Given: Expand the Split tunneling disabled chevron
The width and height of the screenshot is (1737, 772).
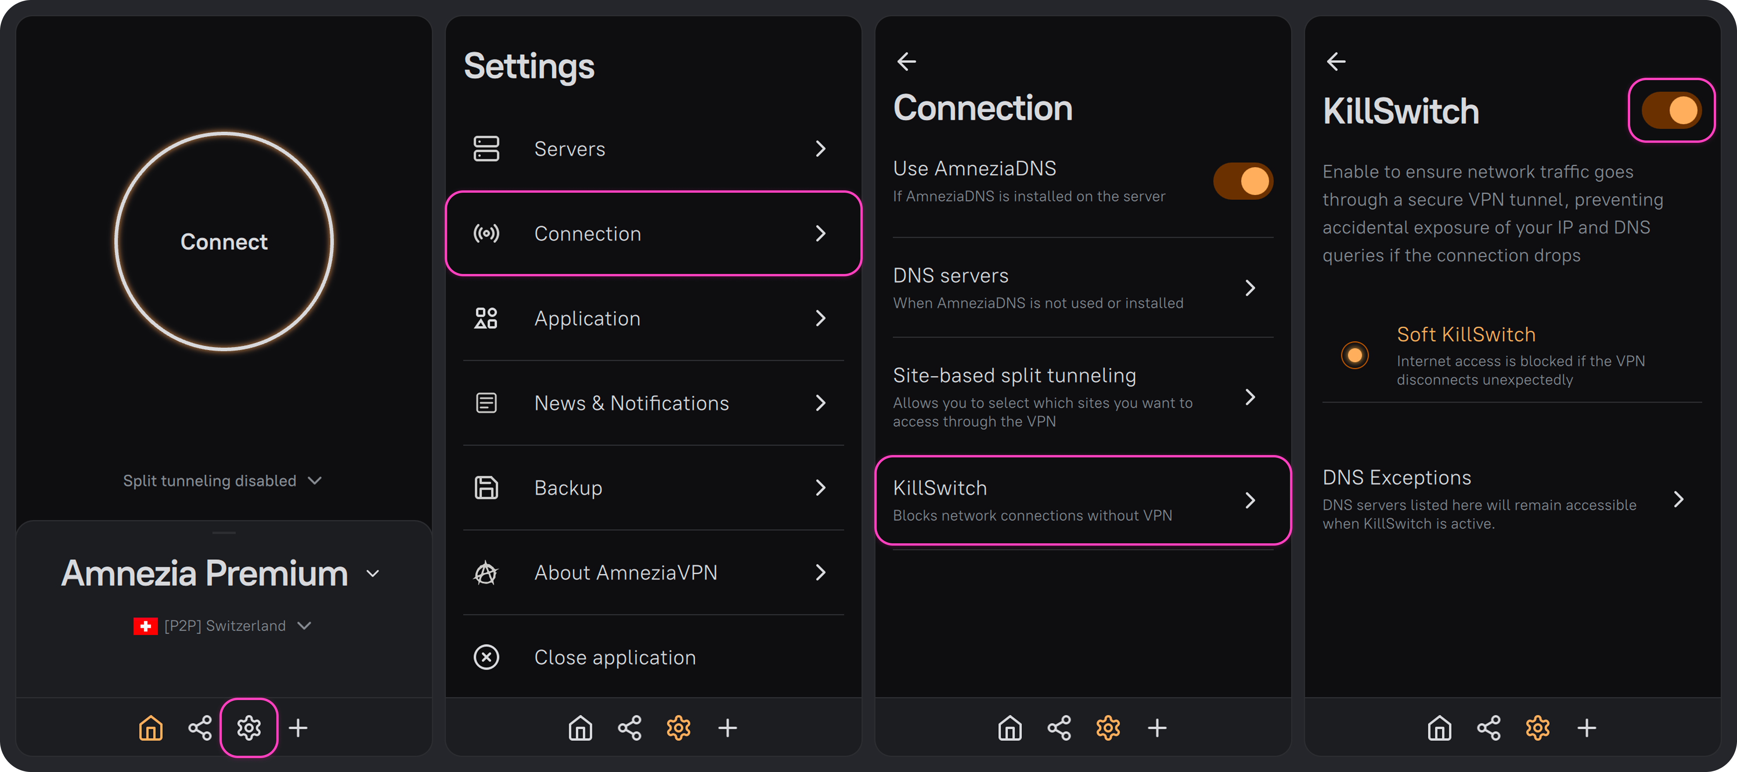Looking at the screenshot, I should point(314,481).
